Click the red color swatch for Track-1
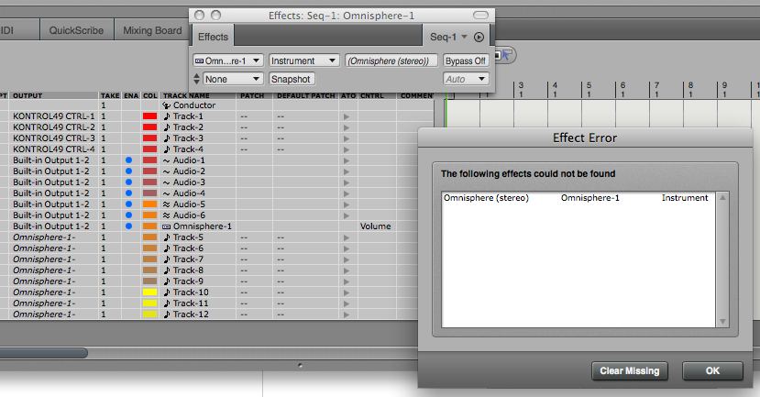This screenshot has width=760, height=397. point(149,116)
